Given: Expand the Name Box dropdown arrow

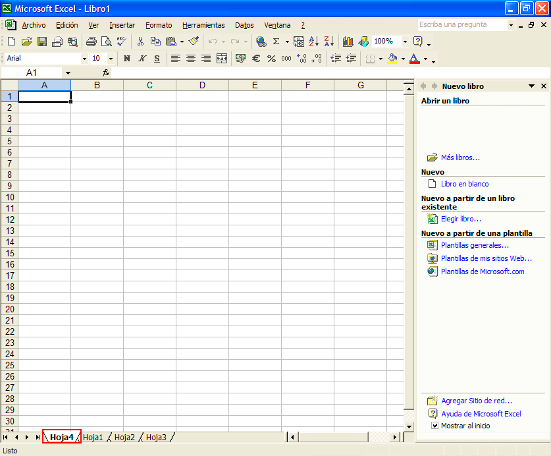Looking at the screenshot, I should (x=68, y=73).
